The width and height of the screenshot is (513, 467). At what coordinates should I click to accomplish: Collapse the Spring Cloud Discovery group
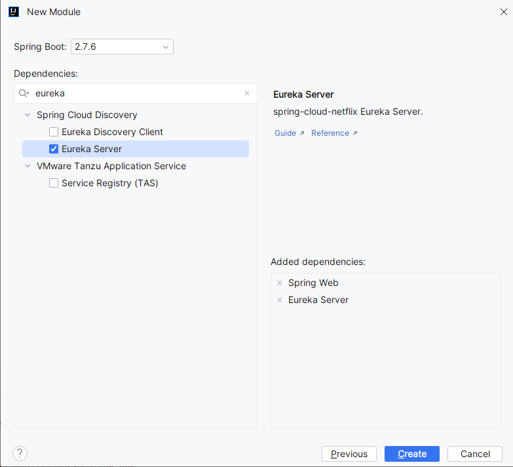coord(28,115)
